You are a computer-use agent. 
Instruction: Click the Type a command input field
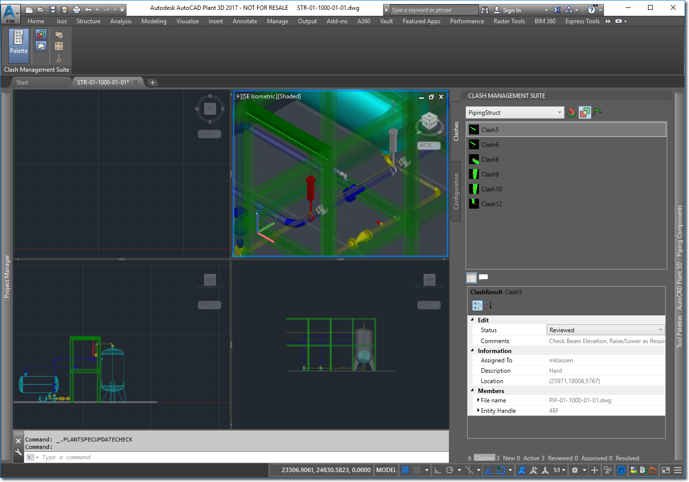click(x=198, y=457)
